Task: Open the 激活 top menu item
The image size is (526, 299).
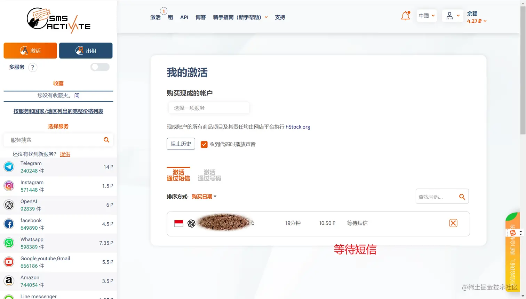Action: 156,17
